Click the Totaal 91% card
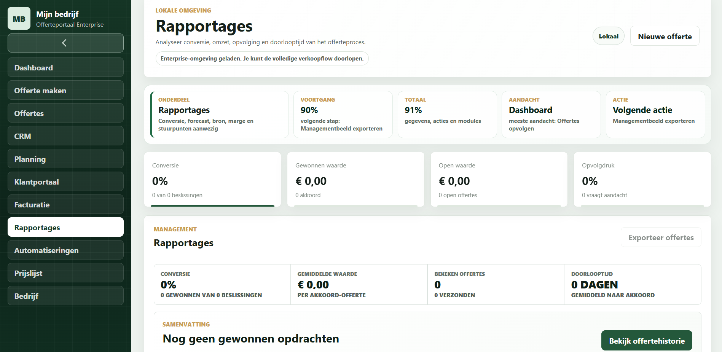The image size is (722, 352). pos(447,115)
